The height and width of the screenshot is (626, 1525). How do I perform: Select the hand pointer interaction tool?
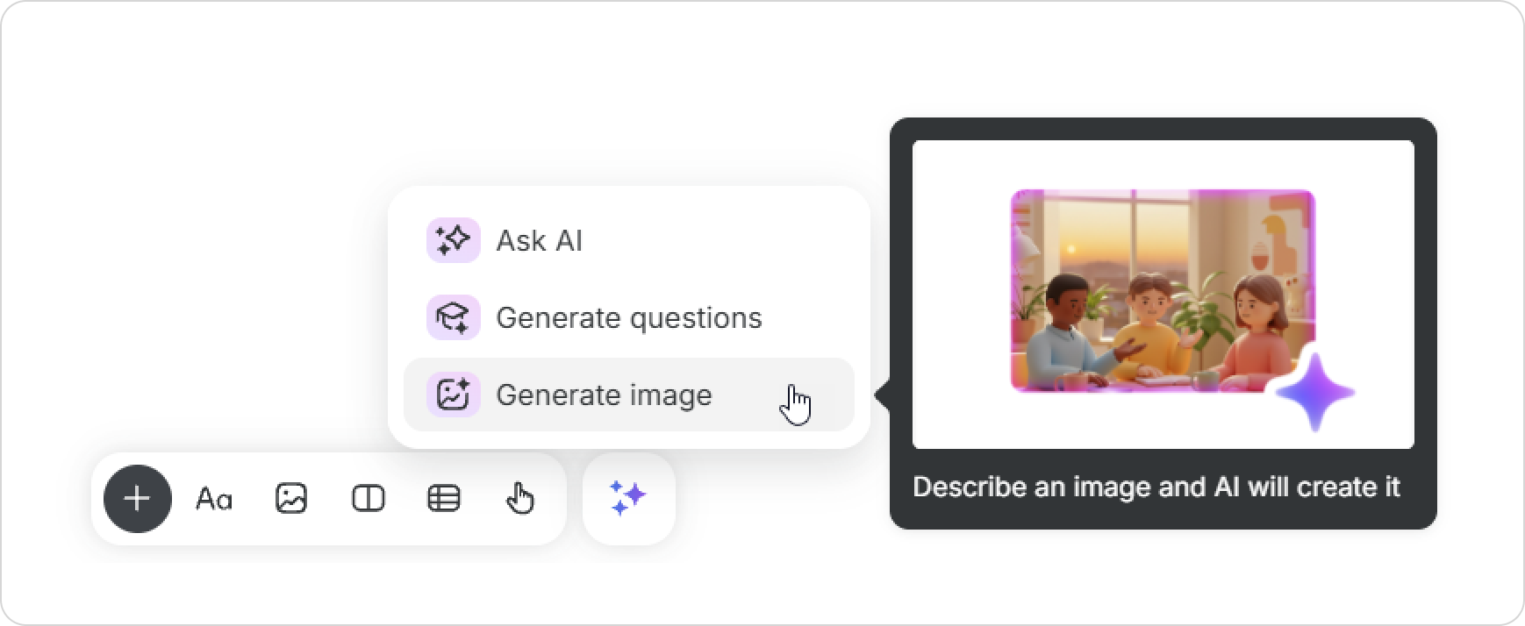pos(520,499)
